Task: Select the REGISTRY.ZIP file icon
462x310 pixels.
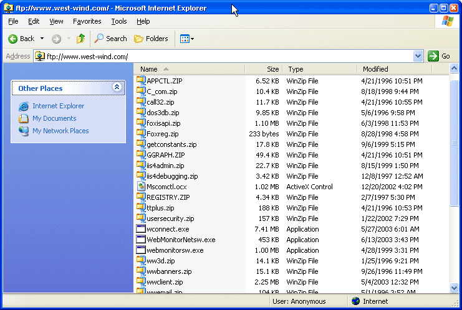Action: point(141,197)
